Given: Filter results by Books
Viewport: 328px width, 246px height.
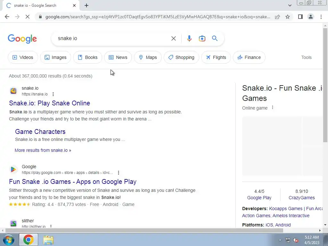Looking at the screenshot, I should pyautogui.click(x=87, y=57).
